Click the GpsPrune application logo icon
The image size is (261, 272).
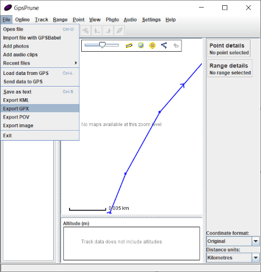[8, 8]
